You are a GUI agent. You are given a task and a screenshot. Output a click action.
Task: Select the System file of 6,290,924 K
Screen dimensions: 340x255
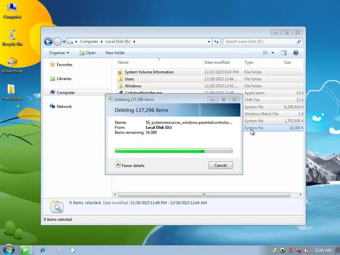click(x=273, y=107)
